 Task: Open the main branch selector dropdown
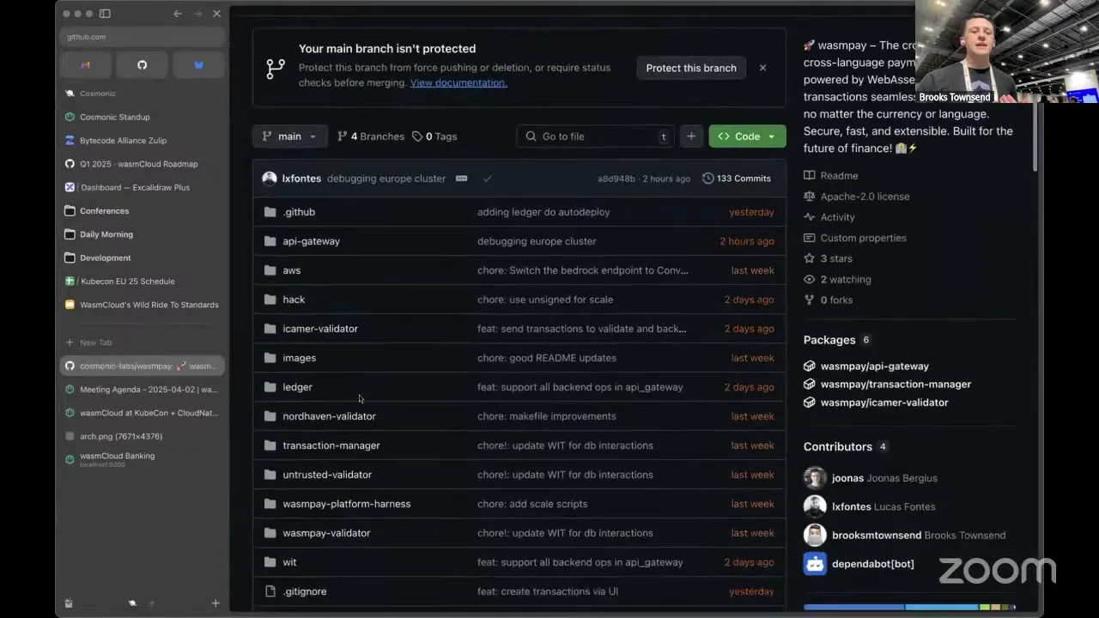(289, 136)
